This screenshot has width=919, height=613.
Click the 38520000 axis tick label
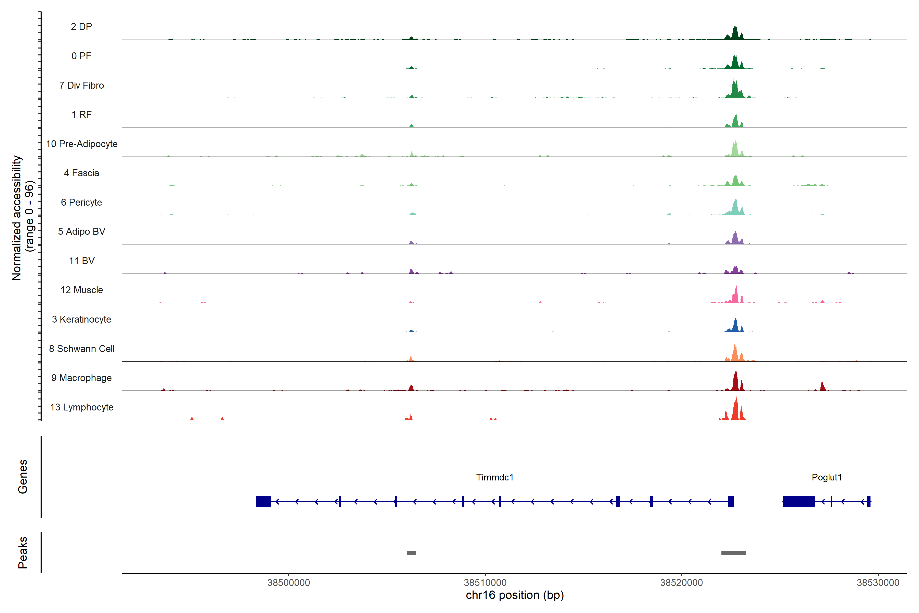click(x=681, y=583)
